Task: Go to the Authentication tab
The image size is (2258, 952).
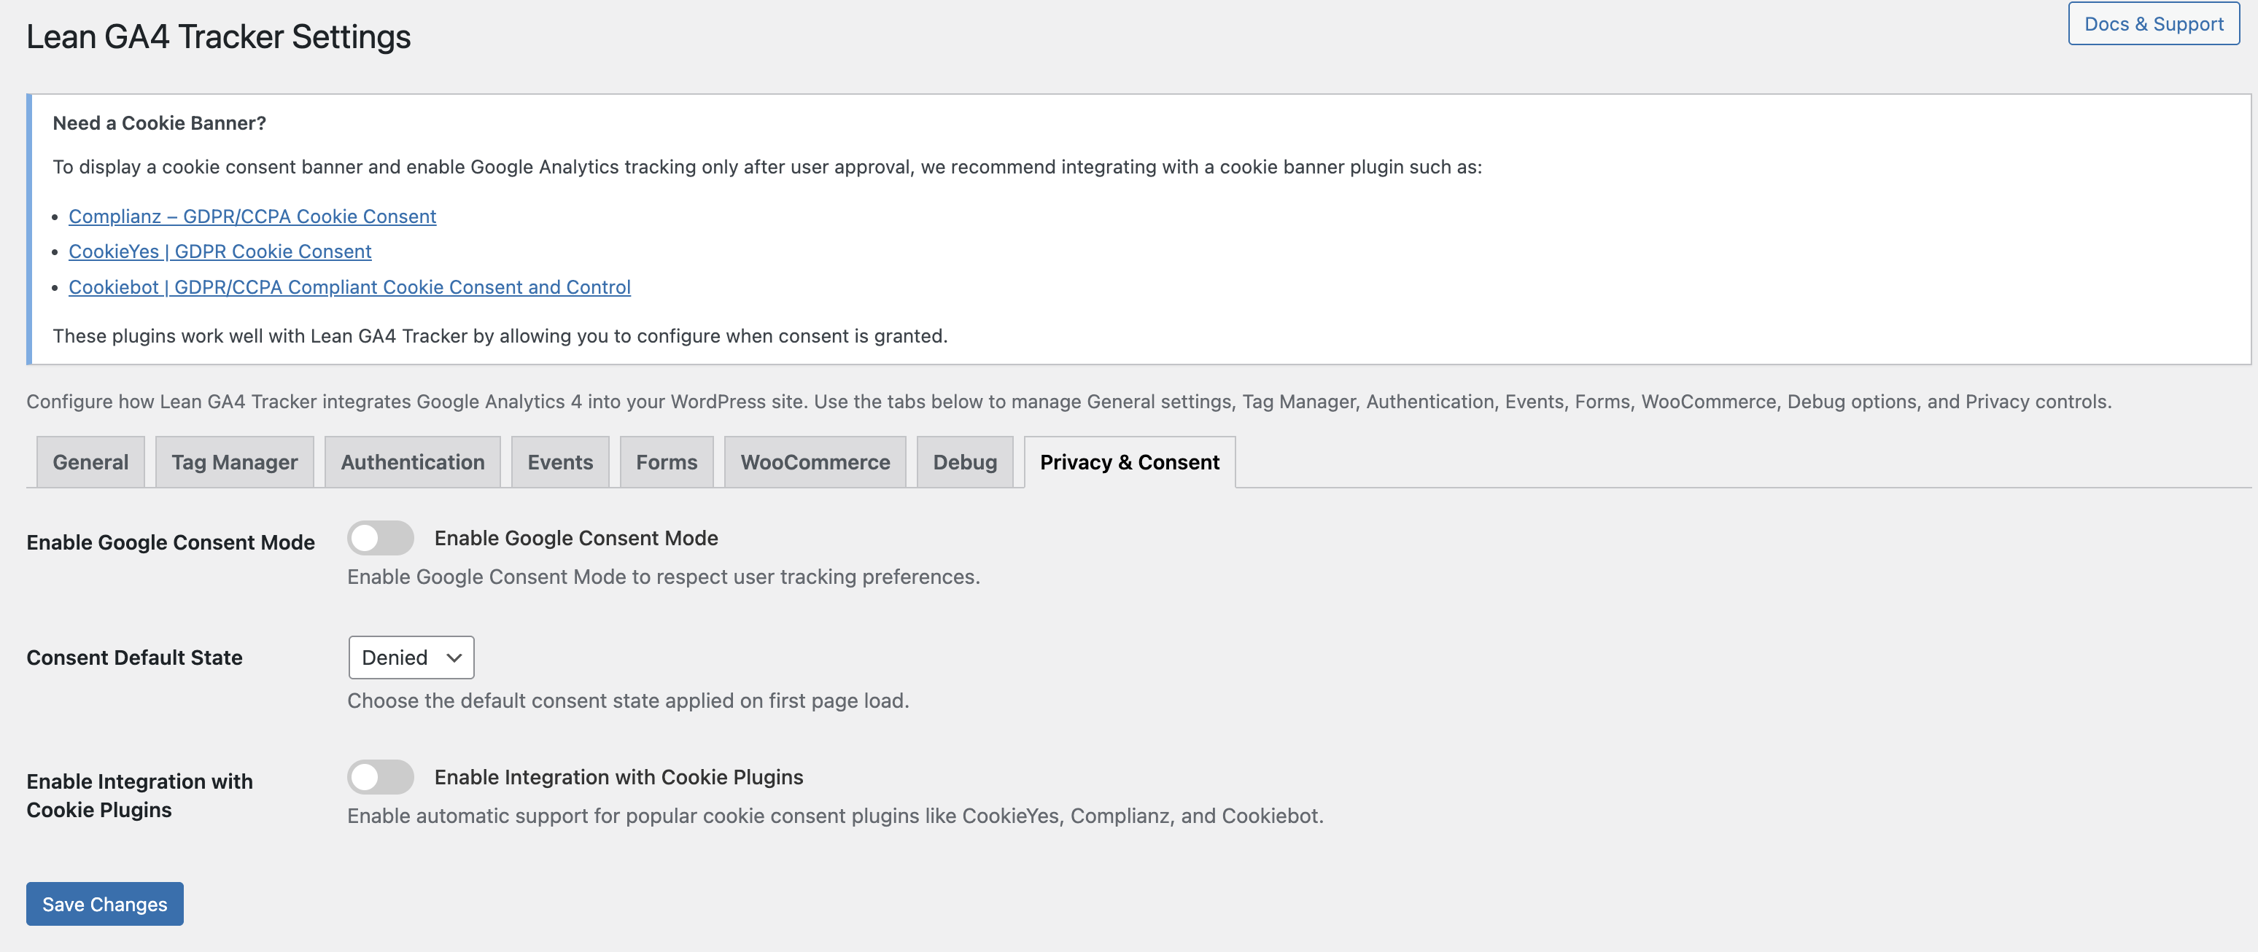Action: click(412, 461)
